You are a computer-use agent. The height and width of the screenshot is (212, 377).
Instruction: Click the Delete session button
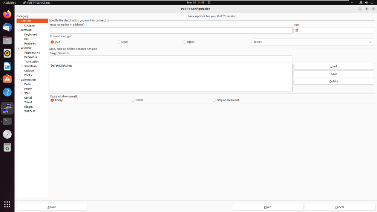pos(334,81)
